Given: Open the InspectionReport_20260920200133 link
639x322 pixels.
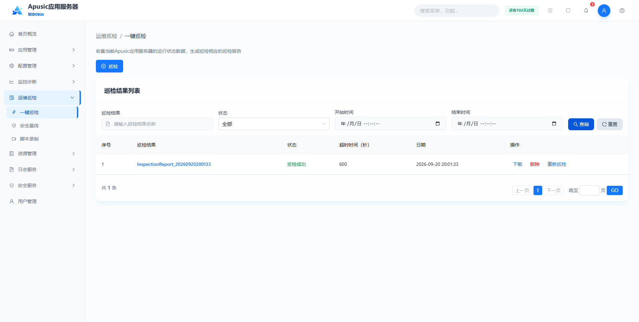Looking at the screenshot, I should coord(174,164).
